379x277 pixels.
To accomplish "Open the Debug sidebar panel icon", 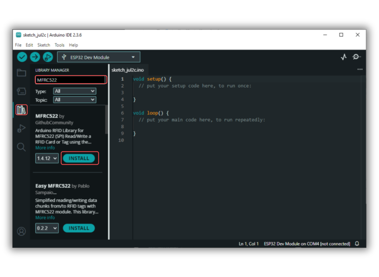I will [x=21, y=128].
